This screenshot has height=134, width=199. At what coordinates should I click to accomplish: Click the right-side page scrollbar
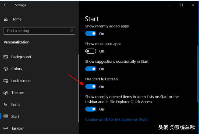click(x=198, y=74)
